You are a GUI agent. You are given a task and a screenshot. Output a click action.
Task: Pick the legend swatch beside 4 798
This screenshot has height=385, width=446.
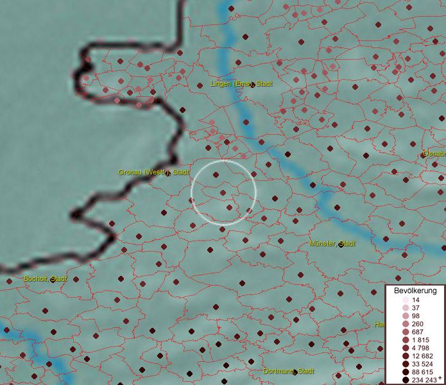point(406,348)
